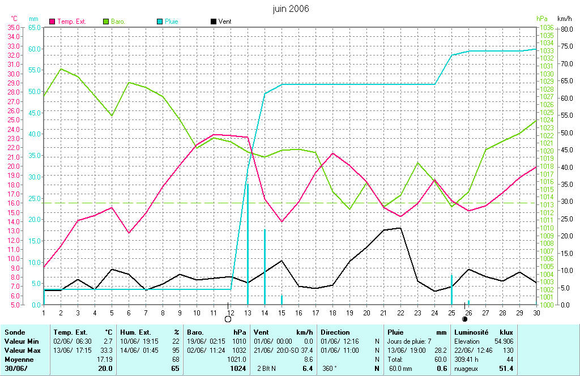
Task: Click the 'Direction' column header
Action: coord(335,332)
